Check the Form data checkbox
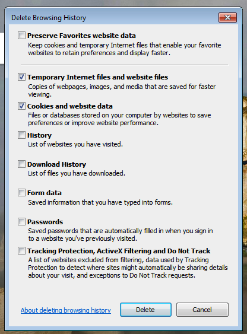This screenshot has width=247, height=334. [x=21, y=193]
